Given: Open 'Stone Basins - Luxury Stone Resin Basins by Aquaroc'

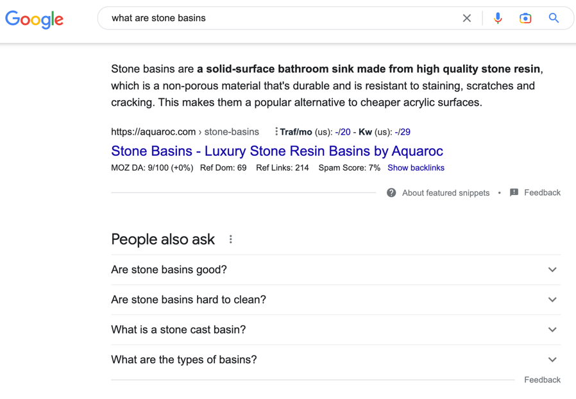Looking at the screenshot, I should 277,151.
